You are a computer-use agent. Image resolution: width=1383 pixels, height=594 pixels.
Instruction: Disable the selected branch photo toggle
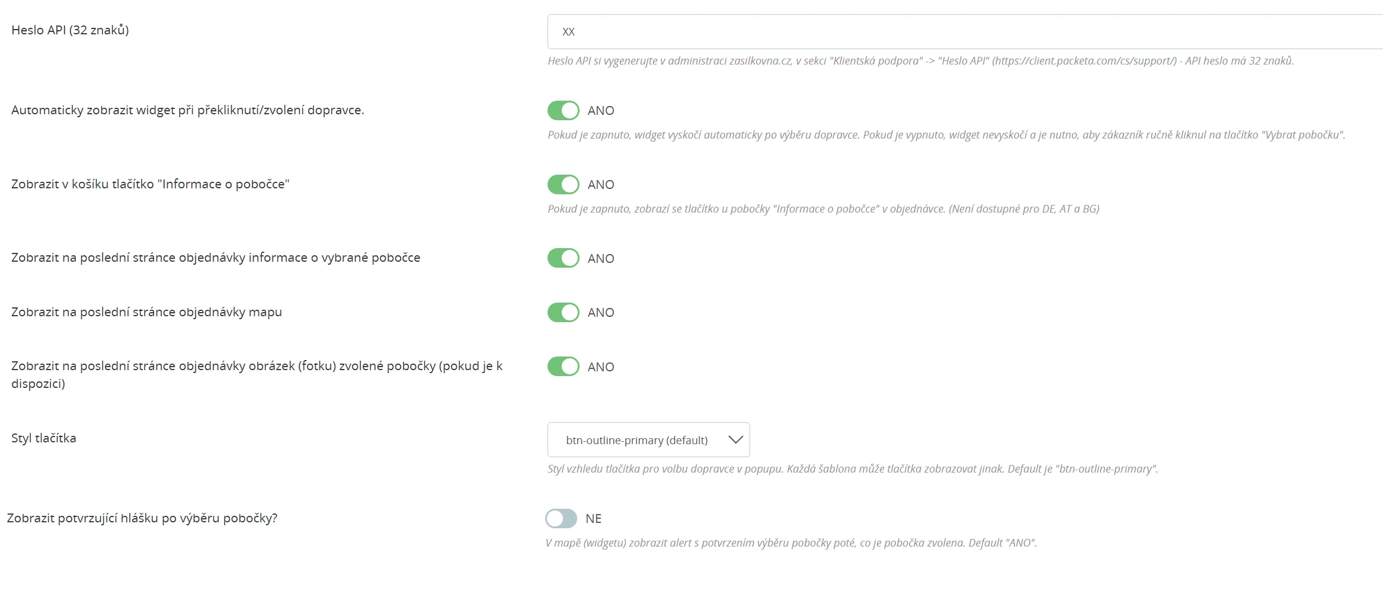coord(563,367)
